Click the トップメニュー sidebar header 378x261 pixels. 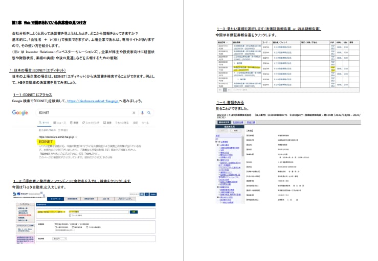pyautogui.click(x=25, y=204)
